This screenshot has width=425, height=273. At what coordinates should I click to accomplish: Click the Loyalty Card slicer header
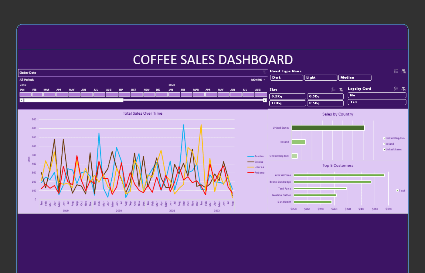[359, 89]
